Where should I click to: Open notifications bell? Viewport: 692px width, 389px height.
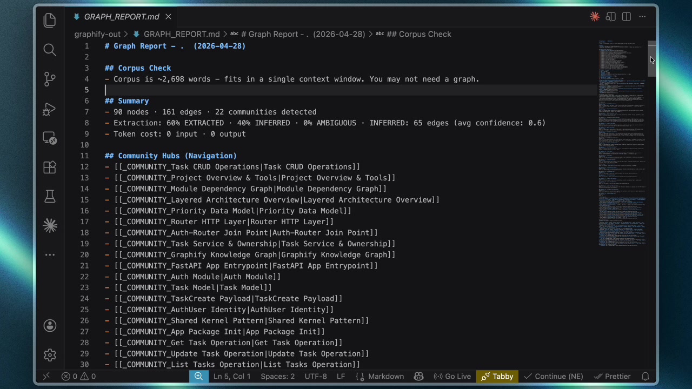coord(645,376)
